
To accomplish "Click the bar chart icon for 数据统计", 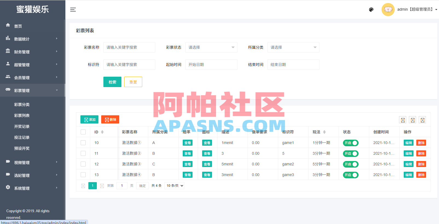I will [8, 38].
